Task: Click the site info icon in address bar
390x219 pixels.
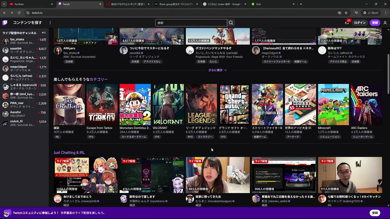Action: 28,13
